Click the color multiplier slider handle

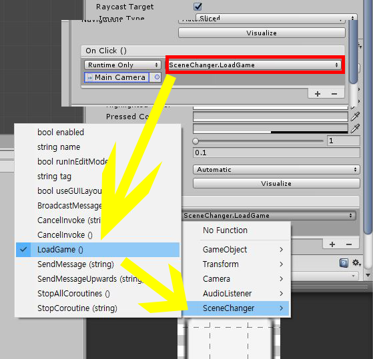pyautogui.click(x=196, y=141)
